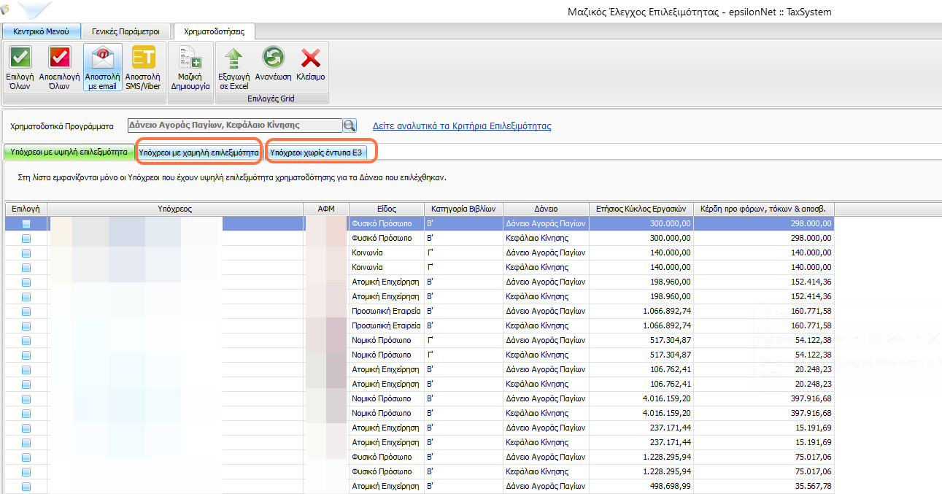Screen dimensions: 942x494
Task: Click 15.191,69 cell in Κεφάλαιο Κίνησης row
Action: (x=764, y=442)
